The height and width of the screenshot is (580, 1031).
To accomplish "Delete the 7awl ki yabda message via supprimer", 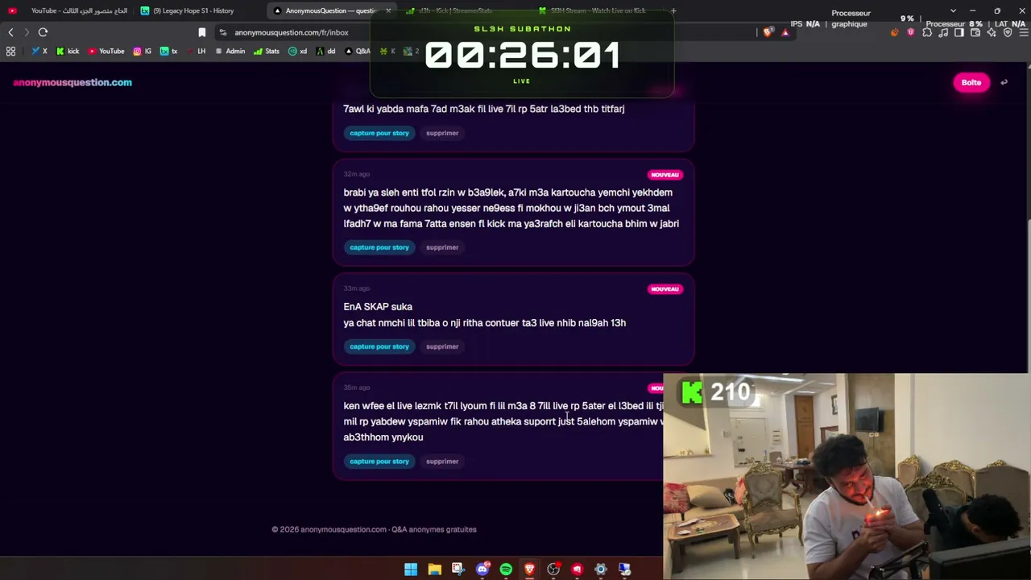I will (442, 133).
